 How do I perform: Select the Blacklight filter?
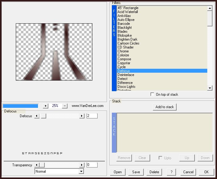pos(162,28)
